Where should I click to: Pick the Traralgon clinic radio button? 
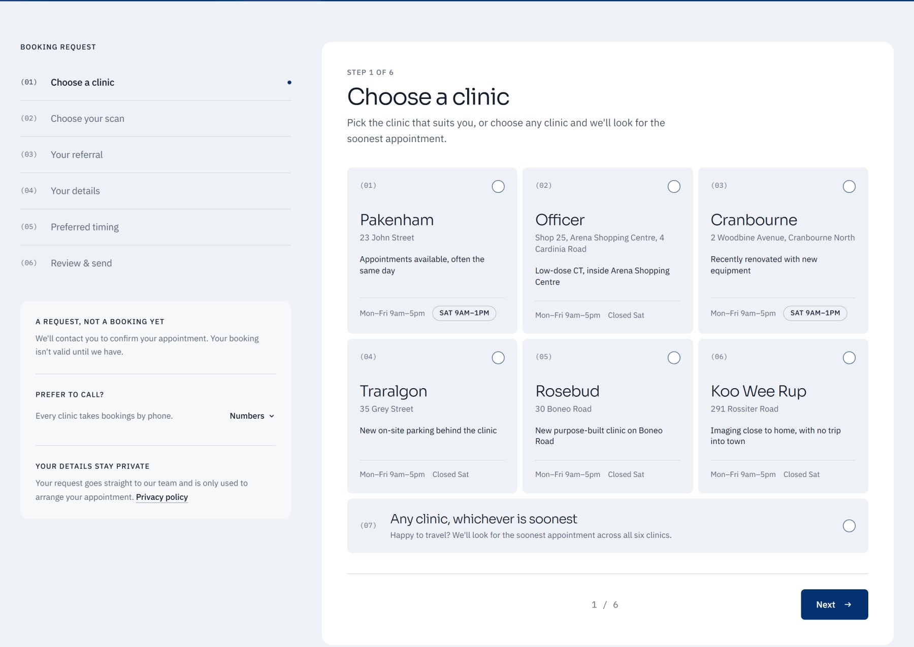point(498,358)
